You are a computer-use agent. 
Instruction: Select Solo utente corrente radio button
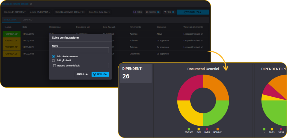pos(54,56)
